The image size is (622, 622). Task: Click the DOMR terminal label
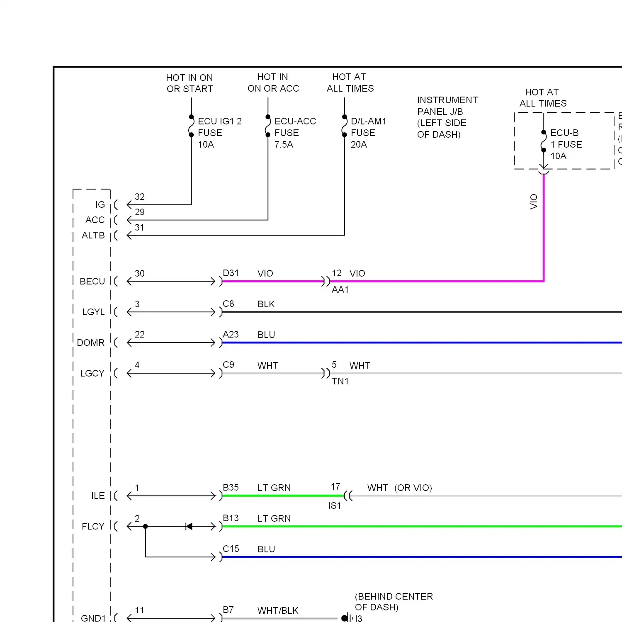pos(91,343)
